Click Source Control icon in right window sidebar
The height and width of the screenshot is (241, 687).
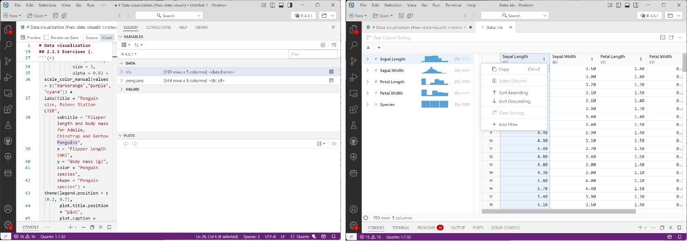click(x=354, y=61)
